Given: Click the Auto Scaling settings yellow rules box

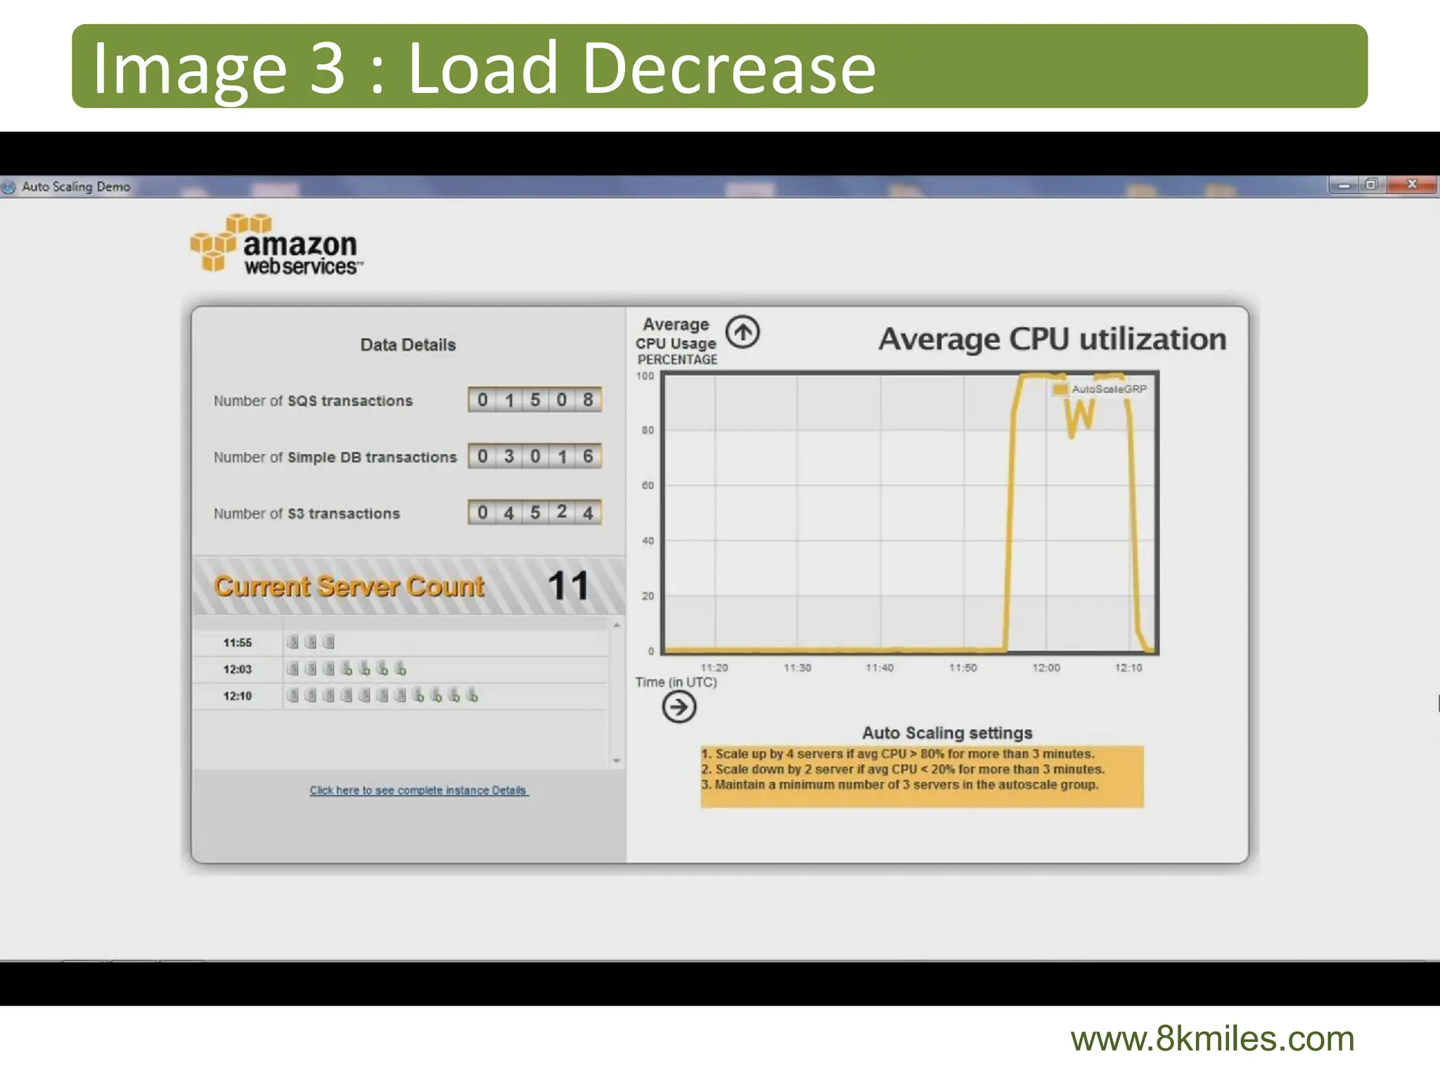Looking at the screenshot, I should 922,776.
